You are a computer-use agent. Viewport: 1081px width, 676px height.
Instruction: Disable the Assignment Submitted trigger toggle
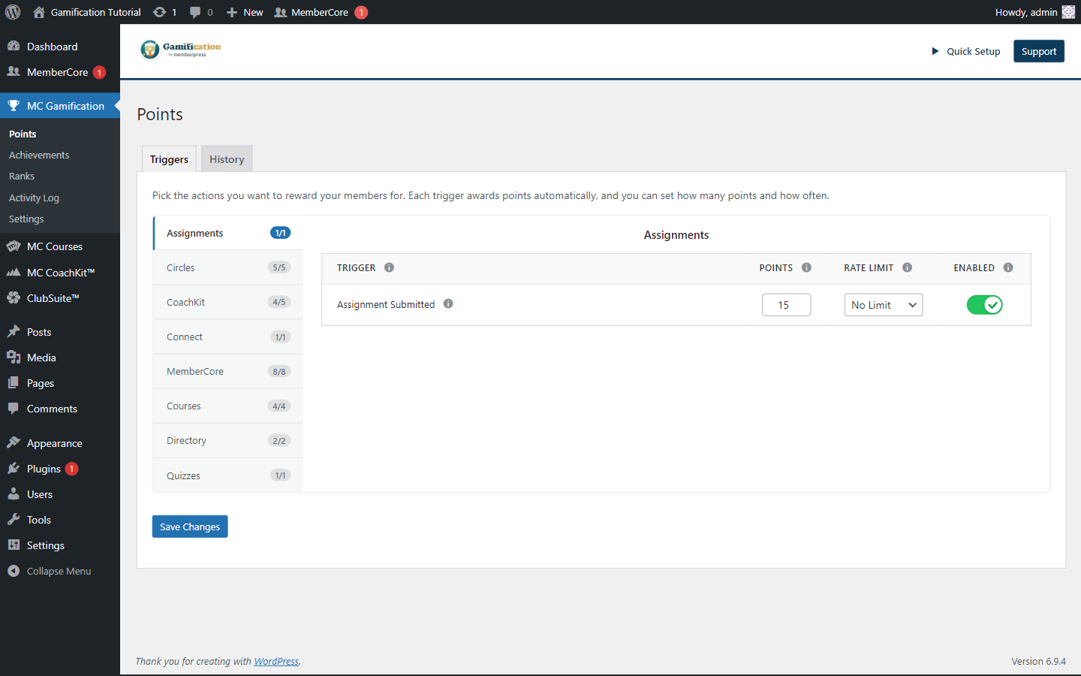pyautogui.click(x=984, y=304)
